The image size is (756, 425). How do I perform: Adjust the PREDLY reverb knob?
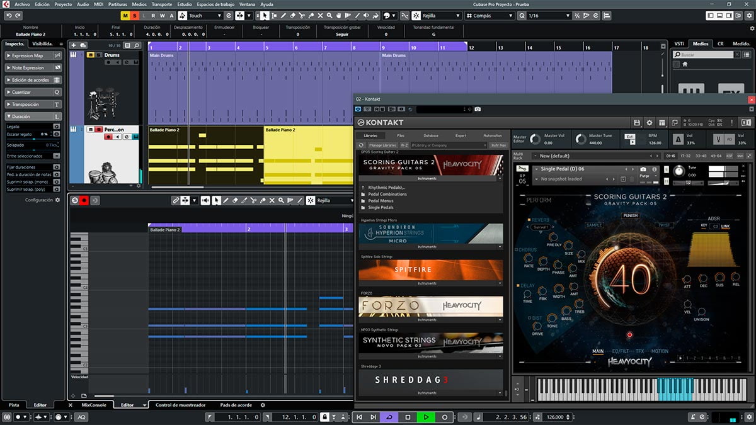point(554,237)
